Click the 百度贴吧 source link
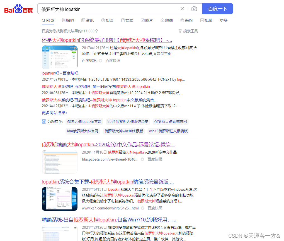284x241 pixels. 89,61
